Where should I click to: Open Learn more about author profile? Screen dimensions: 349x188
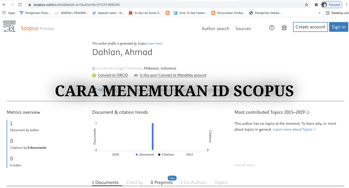155,44
